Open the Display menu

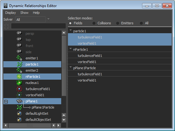(x=10, y=13)
